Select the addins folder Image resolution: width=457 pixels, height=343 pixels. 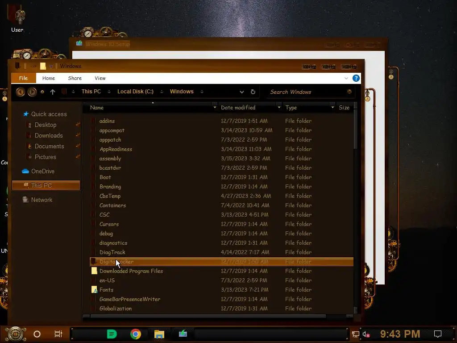[x=221, y=121]
